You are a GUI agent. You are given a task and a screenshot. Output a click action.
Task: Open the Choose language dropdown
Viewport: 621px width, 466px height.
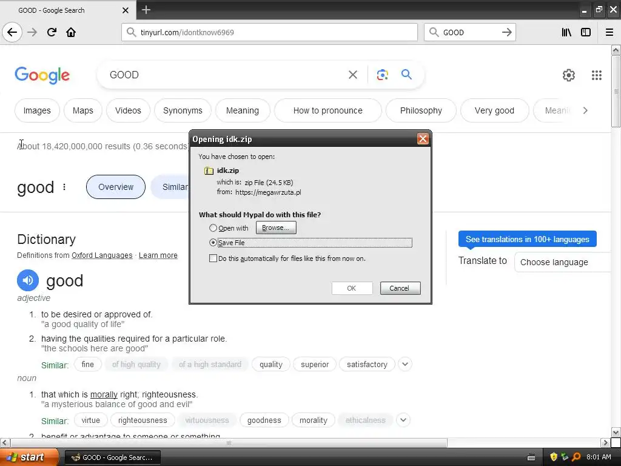point(562,262)
